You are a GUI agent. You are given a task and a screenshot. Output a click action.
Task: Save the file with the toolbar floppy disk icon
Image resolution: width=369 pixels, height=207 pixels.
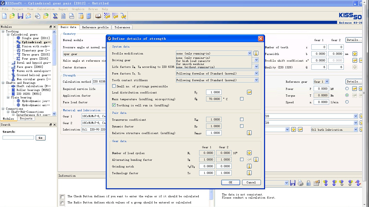click(20, 16)
